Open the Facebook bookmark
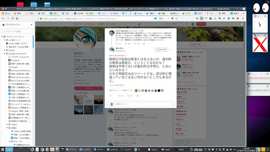This screenshot has width=270, height=152. tap(14, 60)
